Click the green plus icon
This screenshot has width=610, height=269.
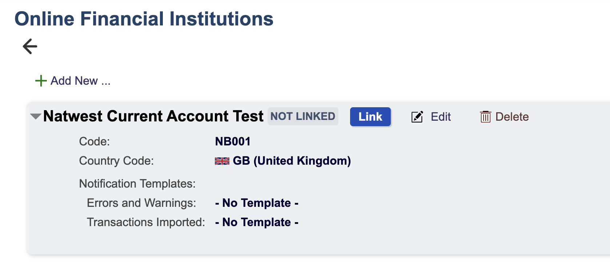(41, 81)
